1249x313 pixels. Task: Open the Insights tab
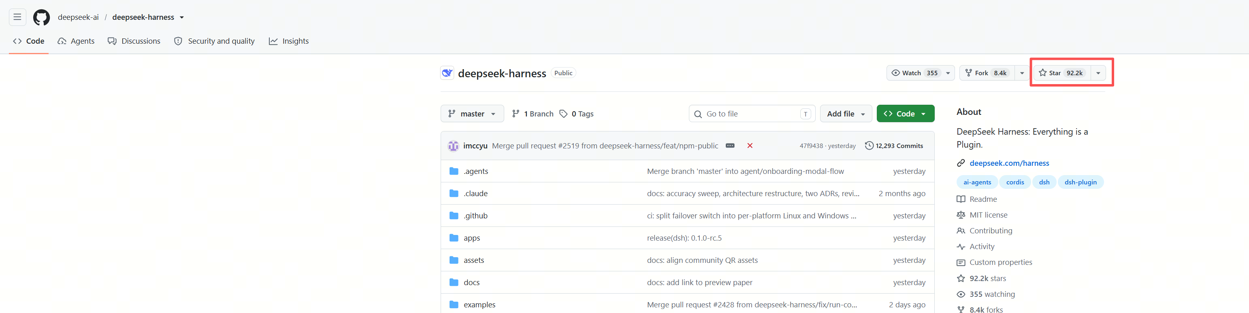[289, 41]
